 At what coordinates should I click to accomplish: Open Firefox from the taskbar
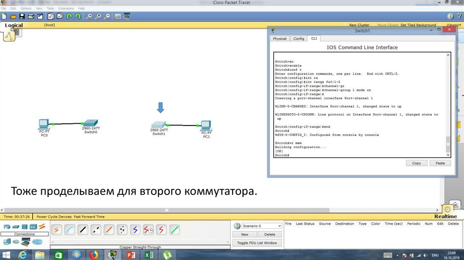coord(93,255)
